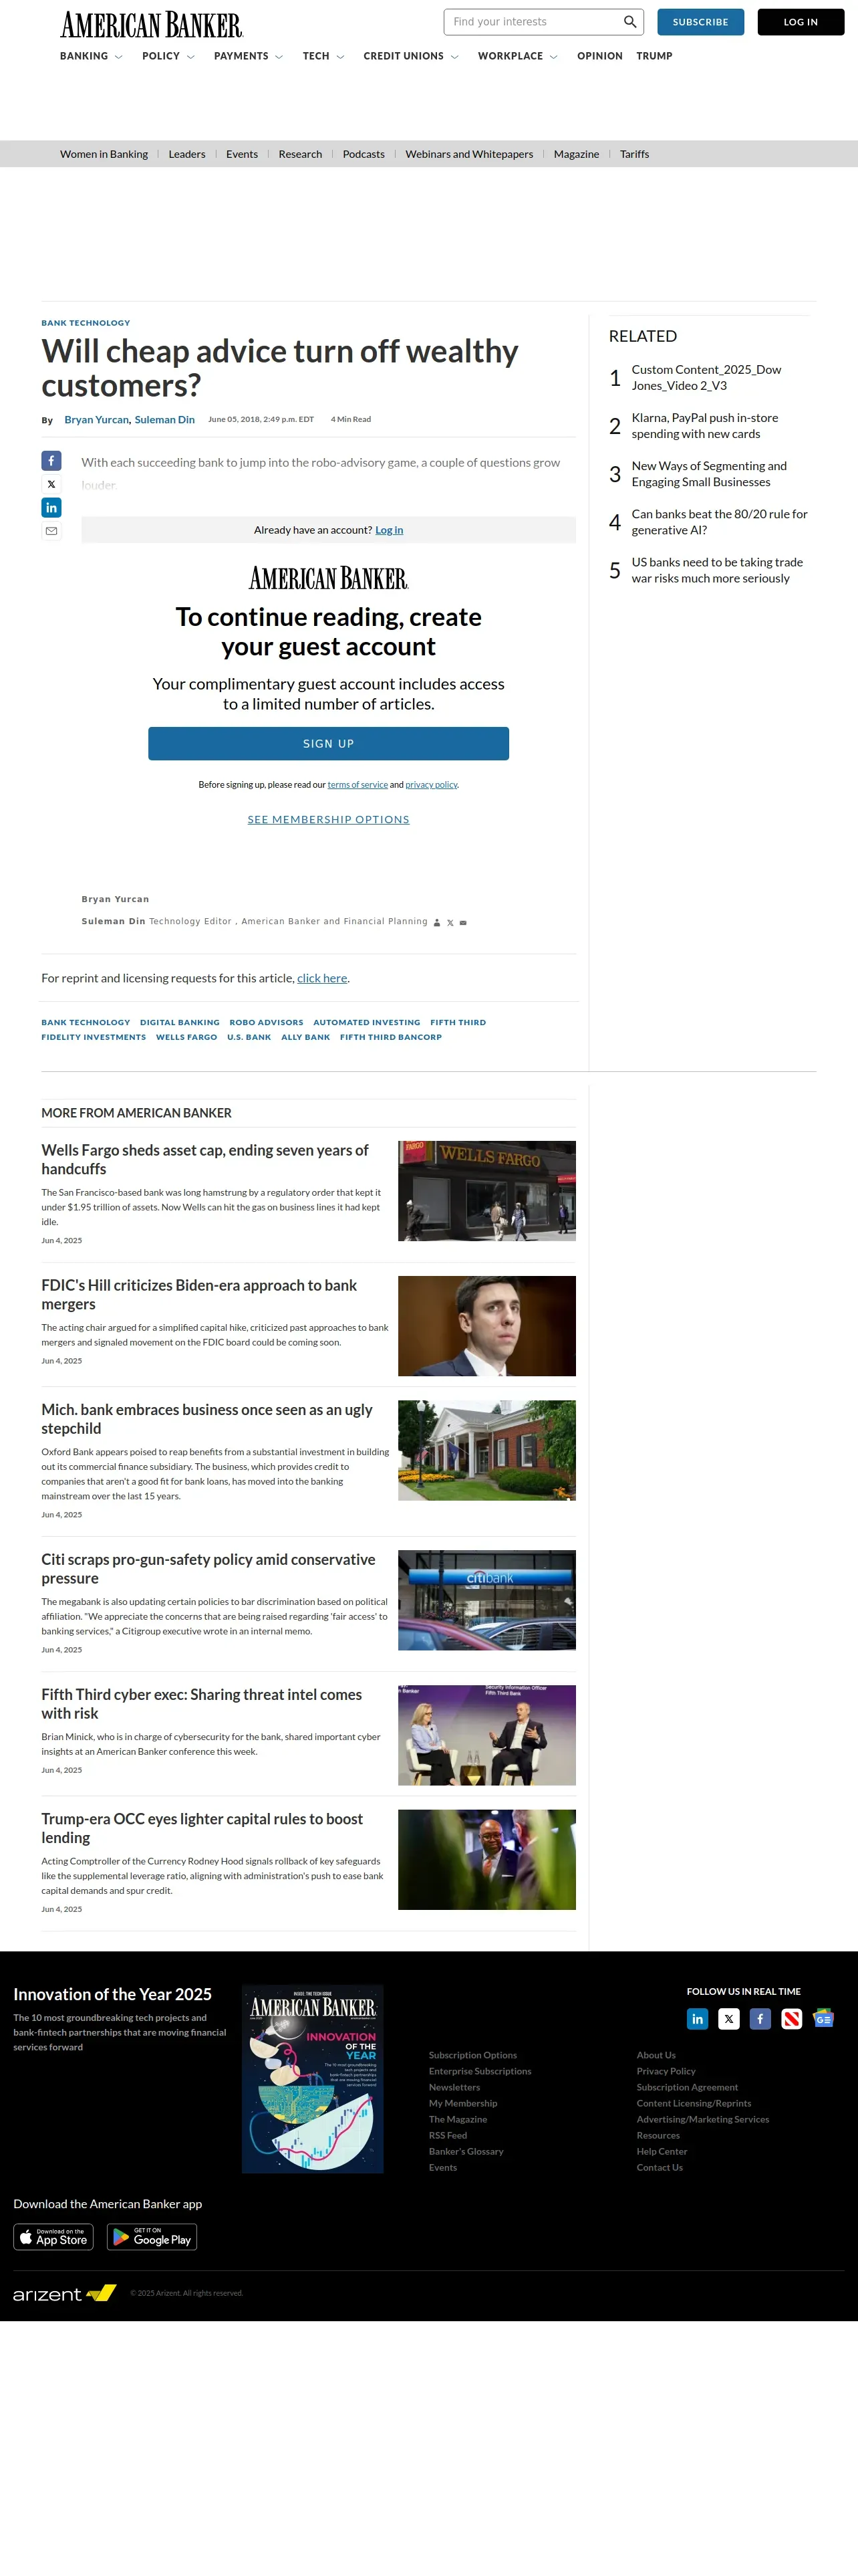Get the app on Google Play badge
The height and width of the screenshot is (2576, 858).
pos(151,2237)
